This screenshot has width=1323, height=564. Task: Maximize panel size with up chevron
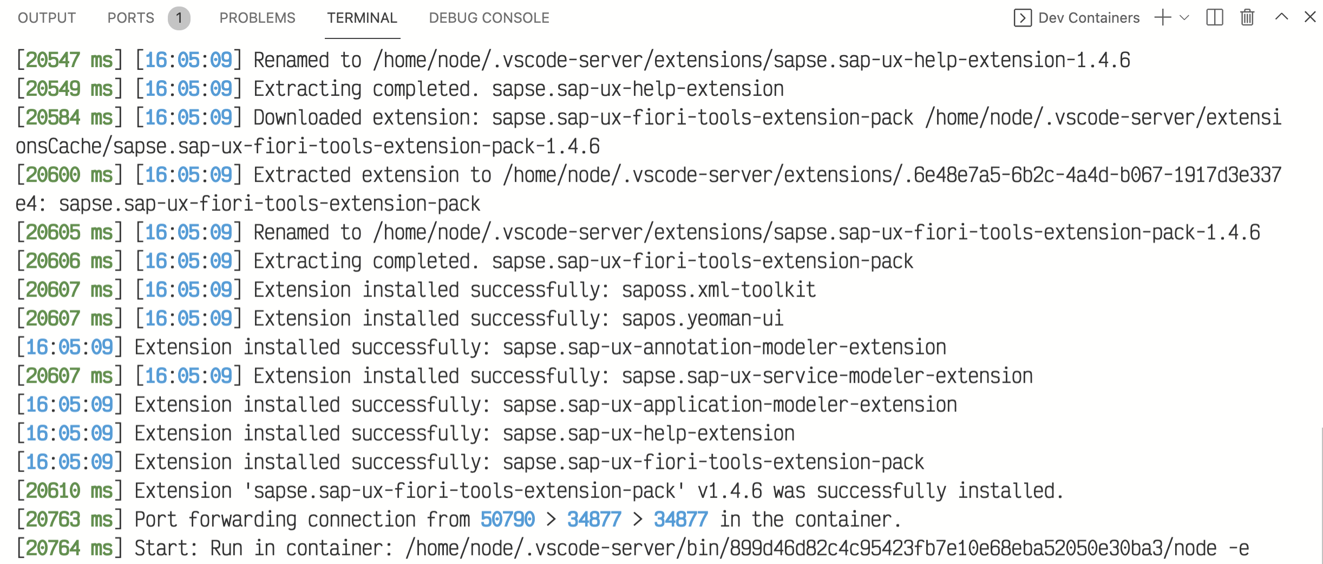[1281, 17]
